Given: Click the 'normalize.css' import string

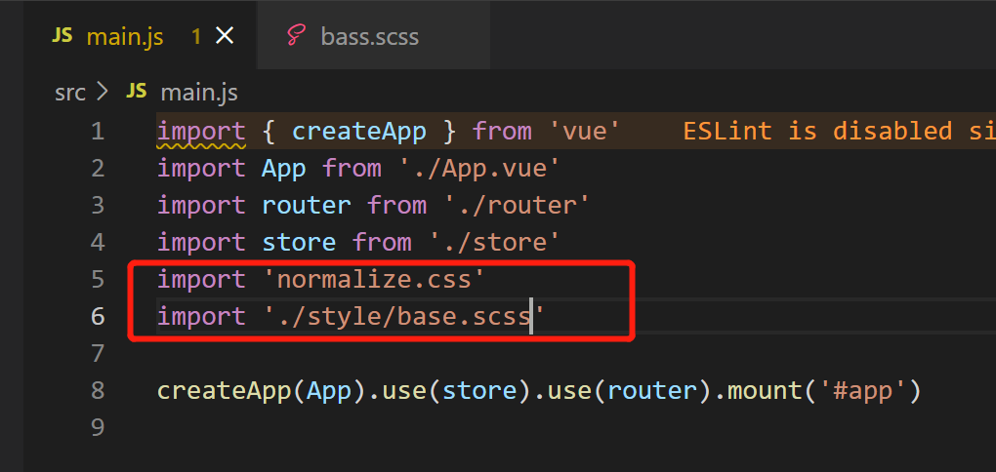Looking at the screenshot, I should (373, 280).
